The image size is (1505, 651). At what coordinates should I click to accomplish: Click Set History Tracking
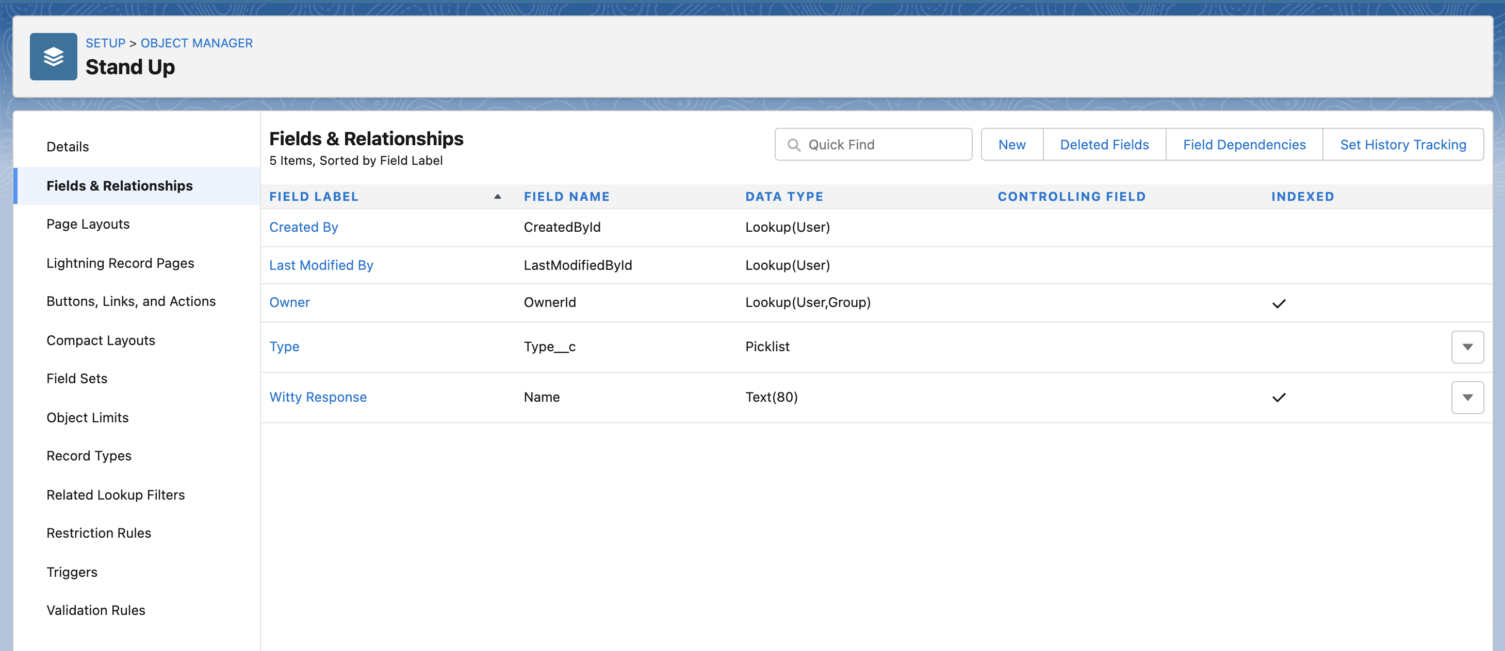pyautogui.click(x=1402, y=145)
